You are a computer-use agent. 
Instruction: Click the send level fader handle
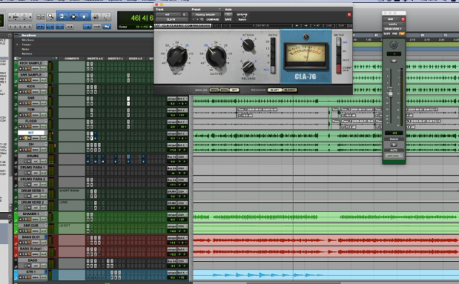click(x=390, y=93)
